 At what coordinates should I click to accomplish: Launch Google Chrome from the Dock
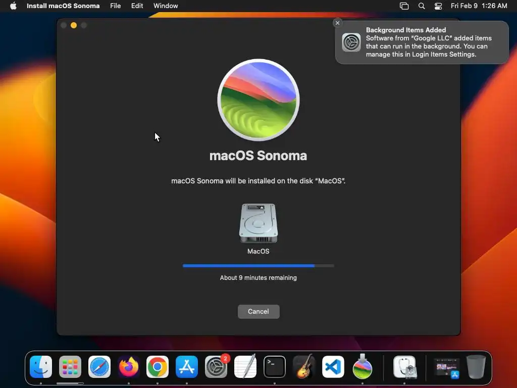point(158,367)
